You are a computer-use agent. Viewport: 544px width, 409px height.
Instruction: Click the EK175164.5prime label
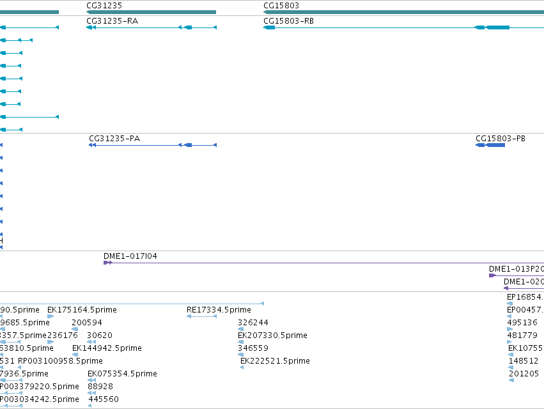click(x=82, y=310)
